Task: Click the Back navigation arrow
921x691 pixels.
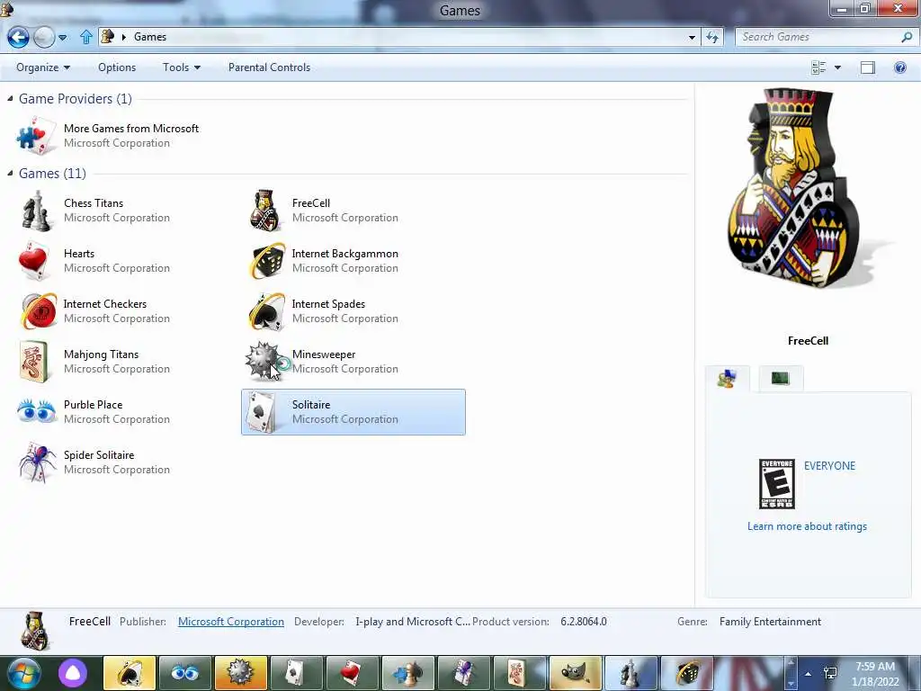Action: coord(18,37)
